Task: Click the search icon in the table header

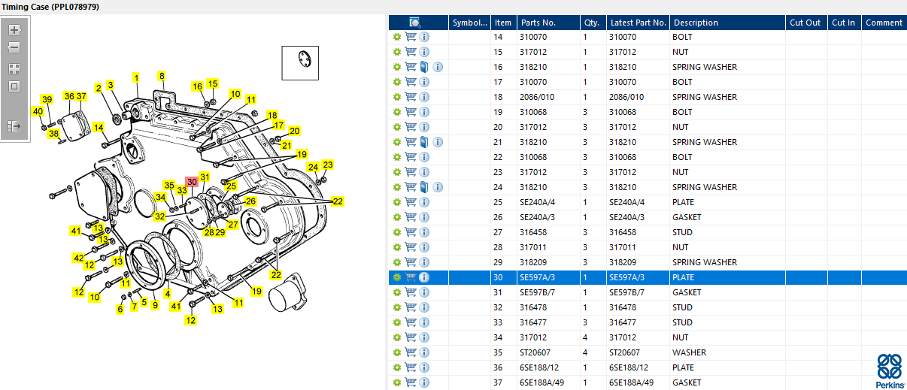Action: coord(415,23)
